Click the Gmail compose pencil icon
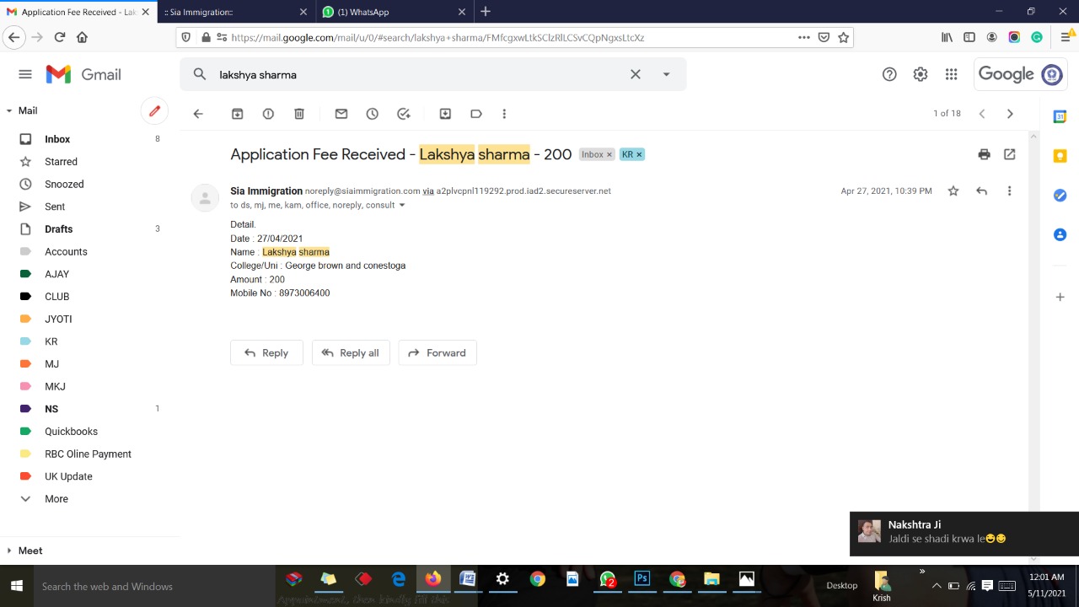 [154, 110]
